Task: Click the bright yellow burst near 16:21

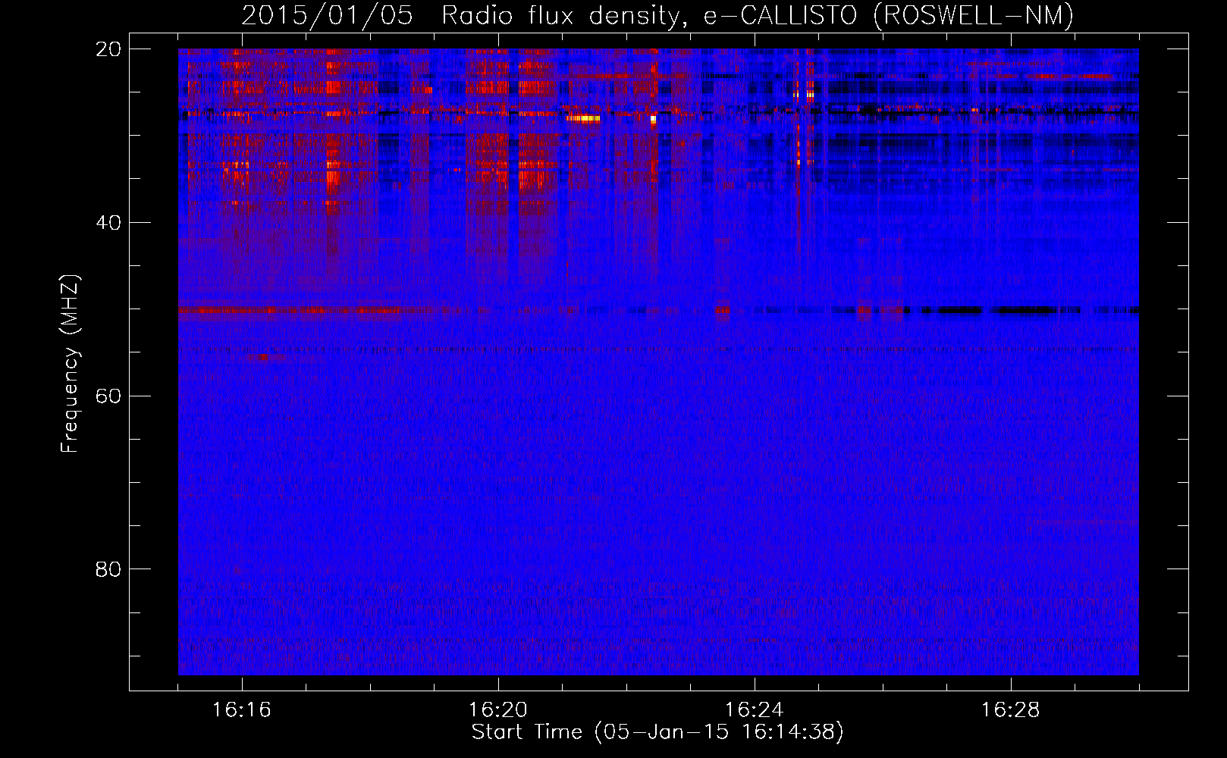Action: pyautogui.click(x=583, y=118)
